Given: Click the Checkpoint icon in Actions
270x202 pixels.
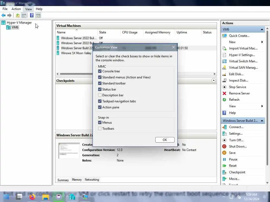Looking at the screenshot, I should pos(224,172).
